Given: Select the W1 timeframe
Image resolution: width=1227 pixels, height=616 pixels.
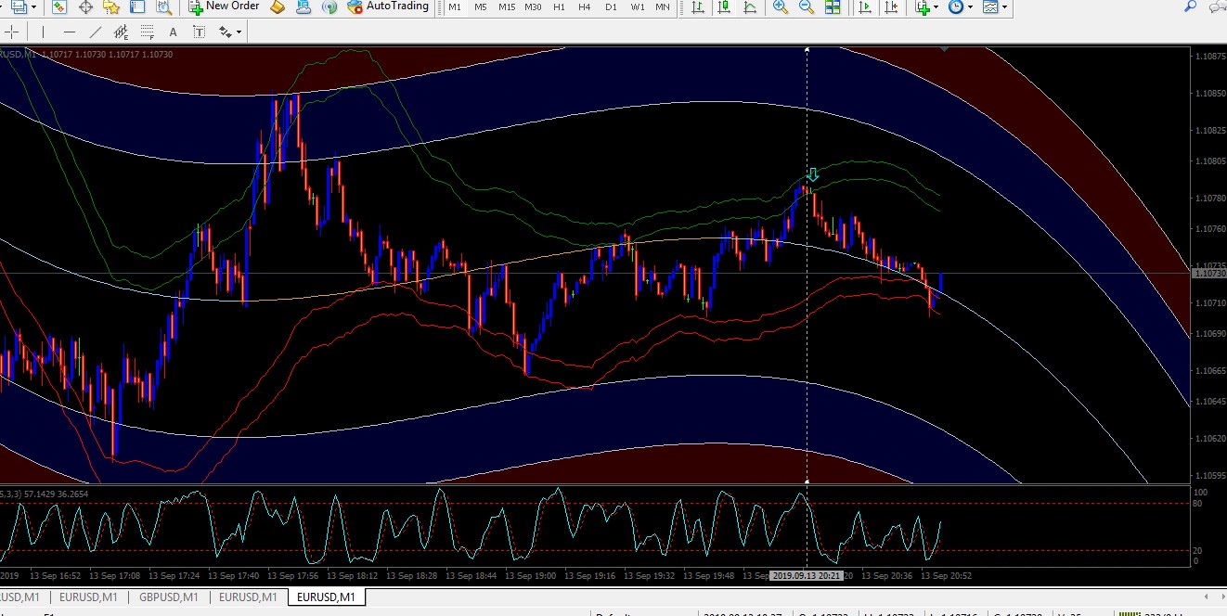Looking at the screenshot, I should tap(637, 7).
